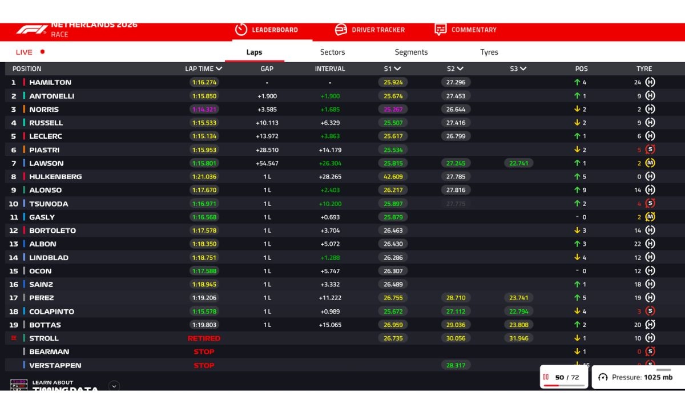Switch to the Tyres tab
The width and height of the screenshot is (685, 416).
(x=489, y=52)
